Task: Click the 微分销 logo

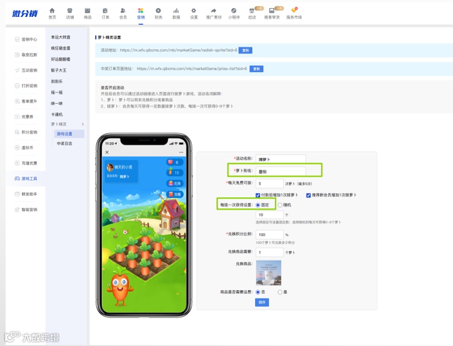Action: [x=25, y=14]
